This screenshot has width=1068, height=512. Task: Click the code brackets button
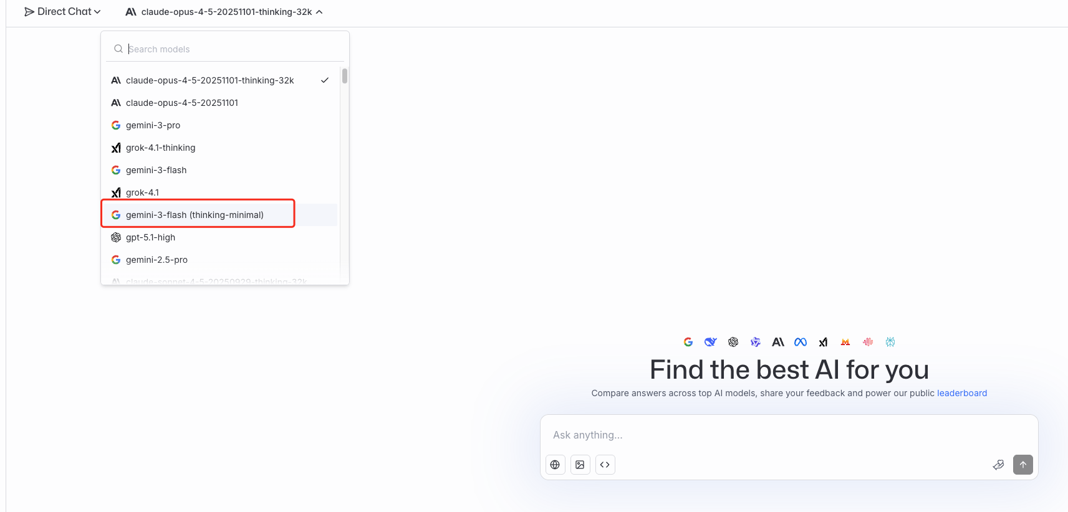605,465
